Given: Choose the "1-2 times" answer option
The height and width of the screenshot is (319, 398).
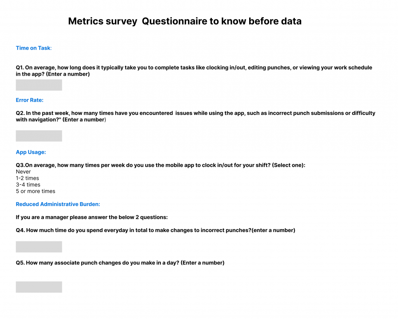Looking at the screenshot, I should pos(27,178).
